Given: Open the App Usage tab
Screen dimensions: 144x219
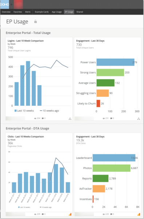Looking at the screenshot, I should [x=57, y=12].
